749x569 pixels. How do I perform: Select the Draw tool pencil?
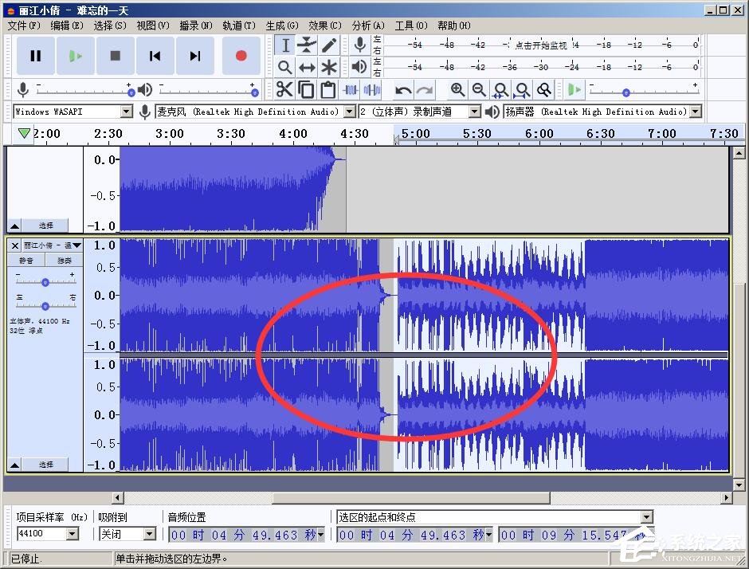pos(328,45)
